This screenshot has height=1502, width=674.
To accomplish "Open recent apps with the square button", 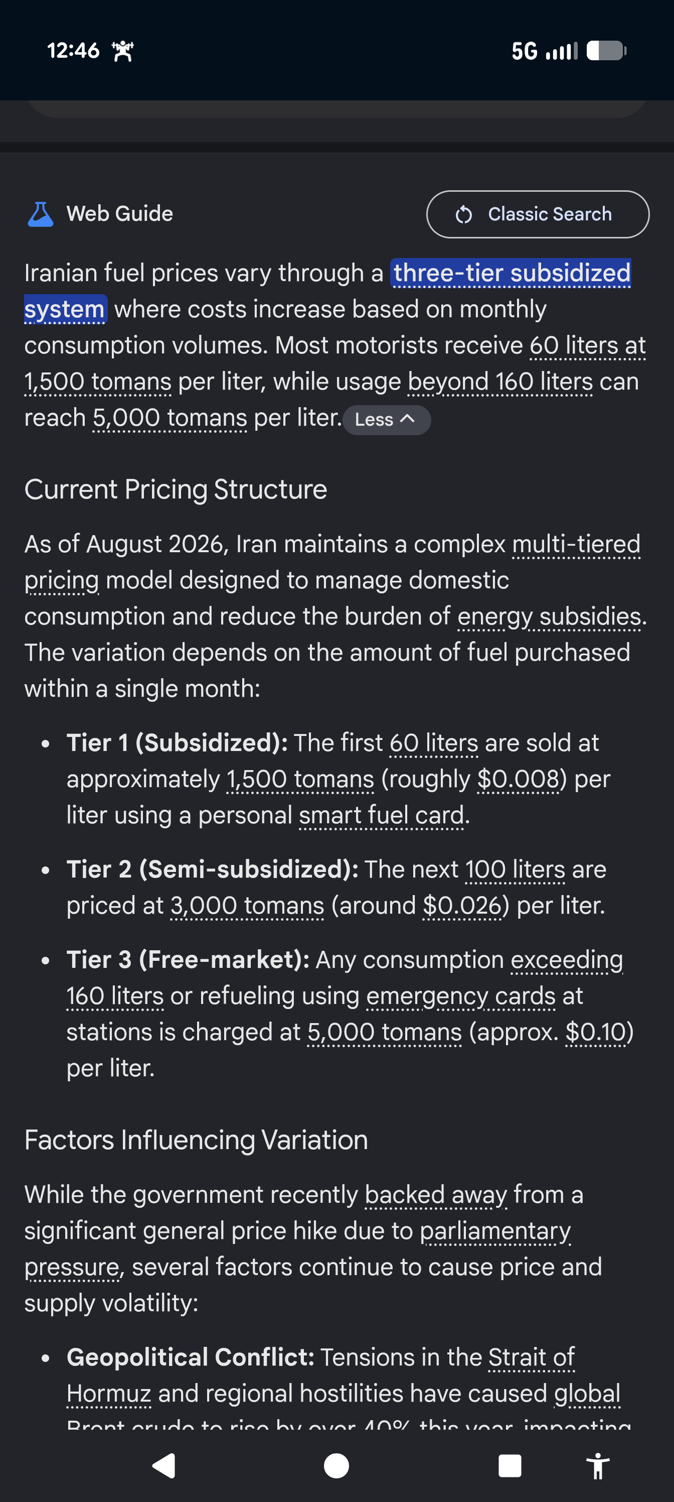I will click(510, 1465).
